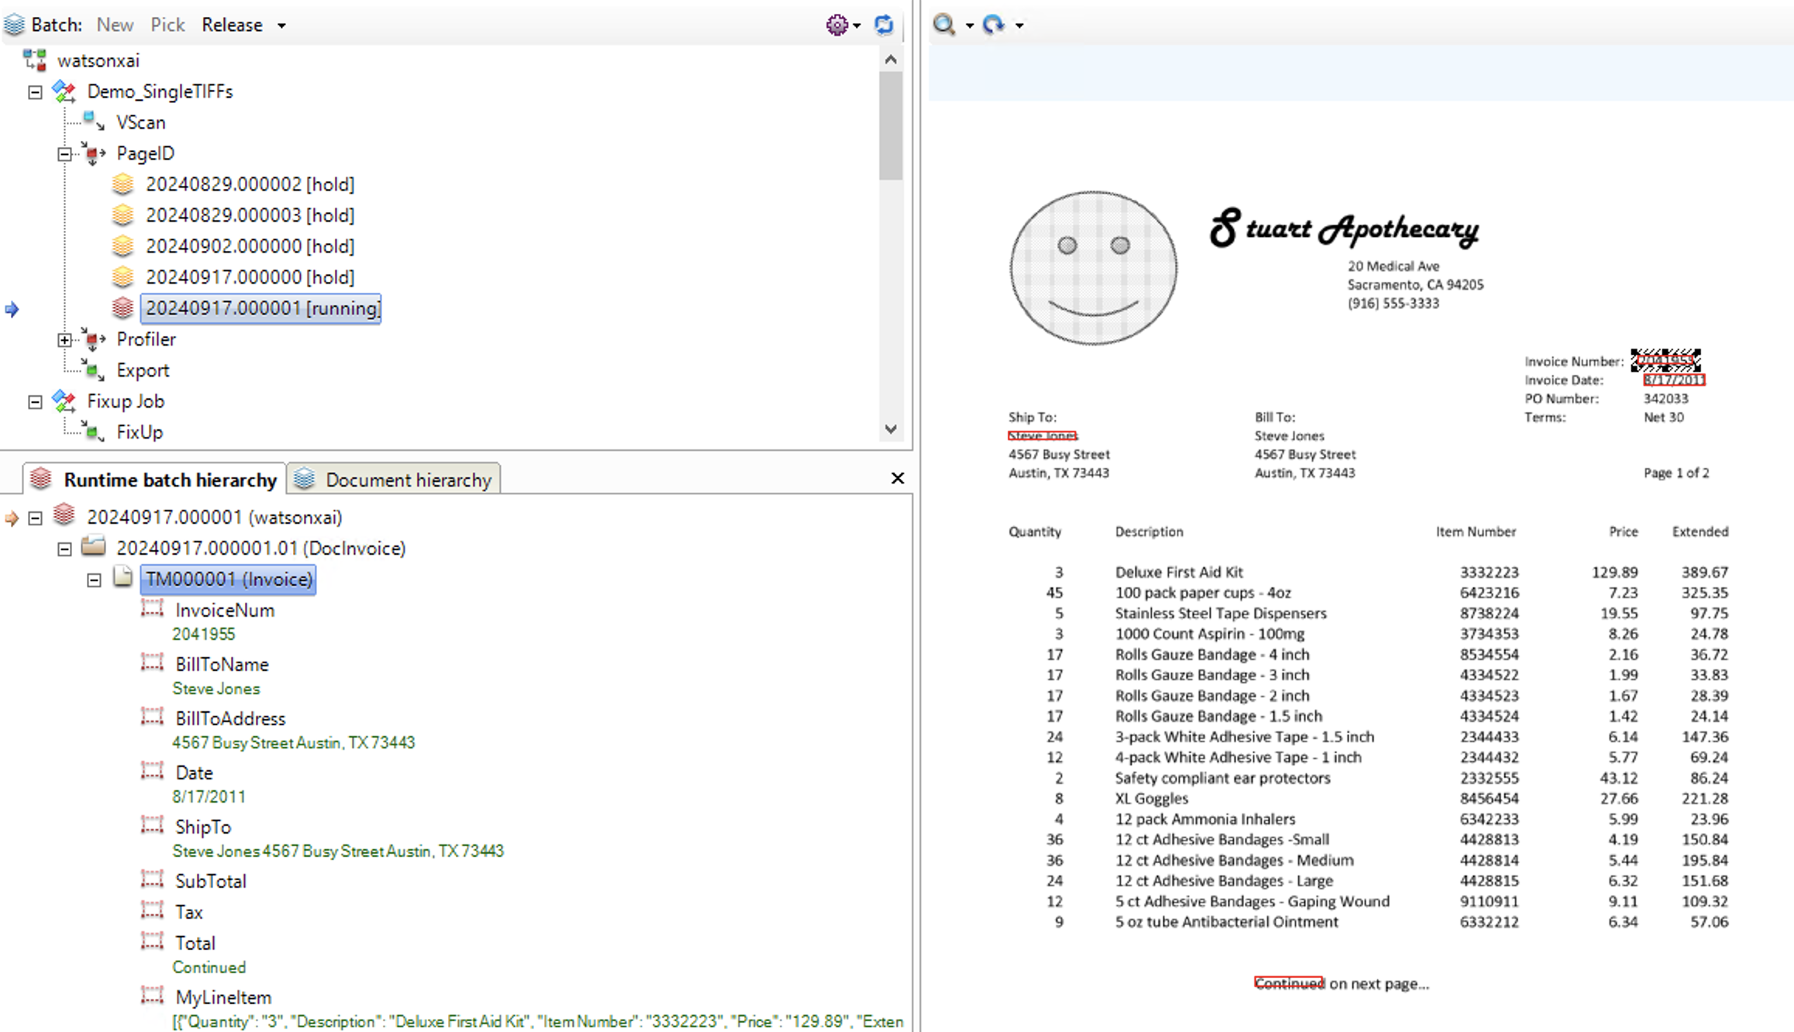Click page icon of TM000001 (Invoice)
This screenshot has height=1032, width=1794.
pyautogui.click(x=122, y=576)
